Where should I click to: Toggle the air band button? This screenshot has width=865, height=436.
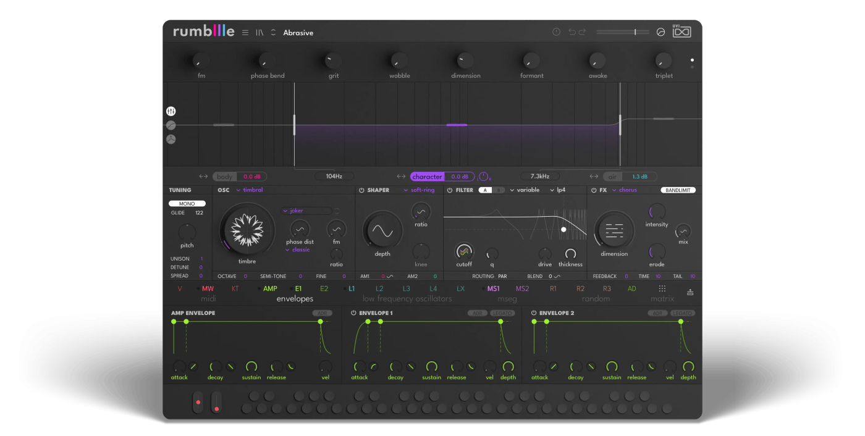click(x=613, y=177)
